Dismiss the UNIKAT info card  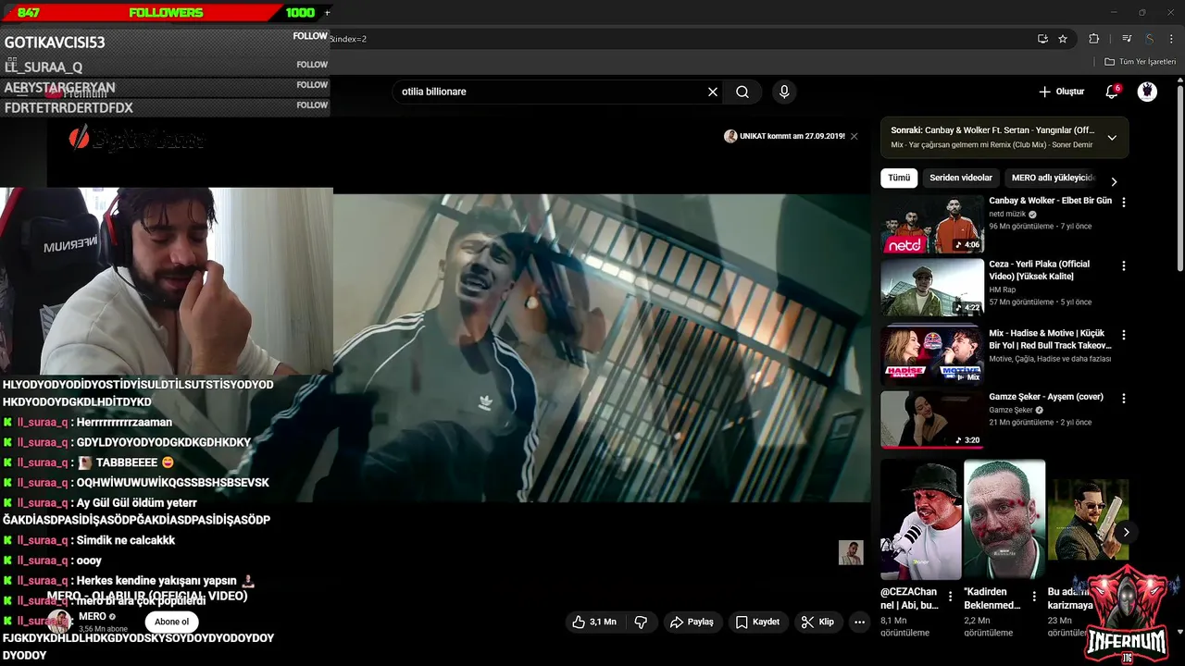pos(854,136)
